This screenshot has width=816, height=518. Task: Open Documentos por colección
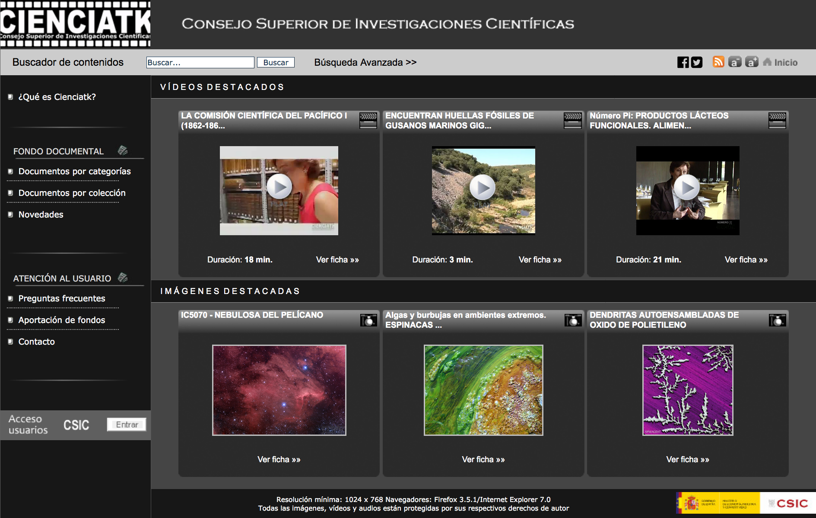[x=72, y=193]
